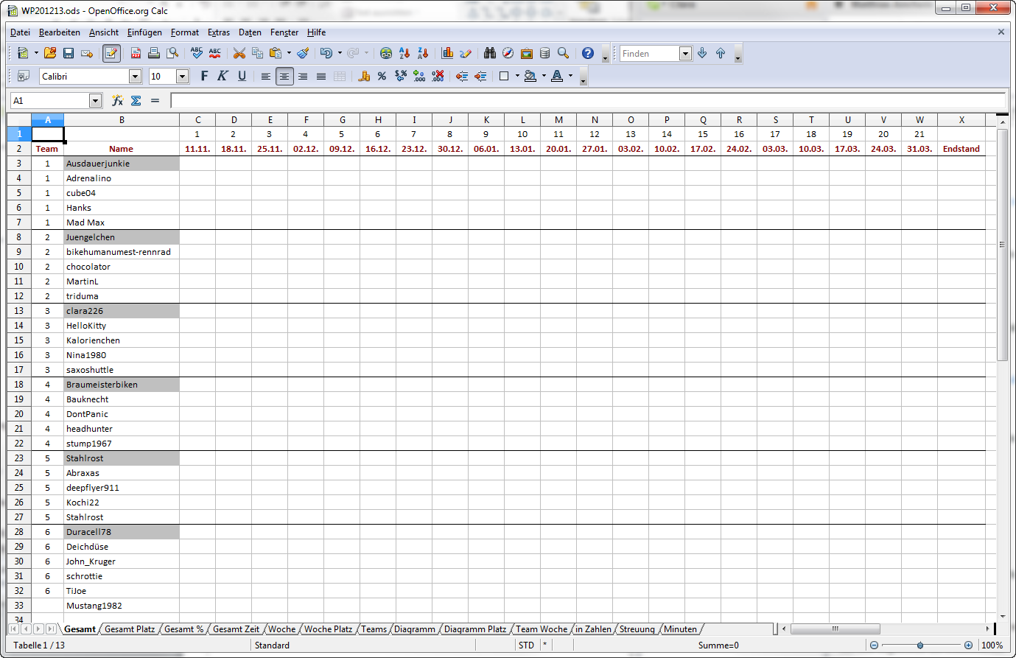Open the Daten menu
Viewport: 1016px width, 658px height.
coord(250,32)
